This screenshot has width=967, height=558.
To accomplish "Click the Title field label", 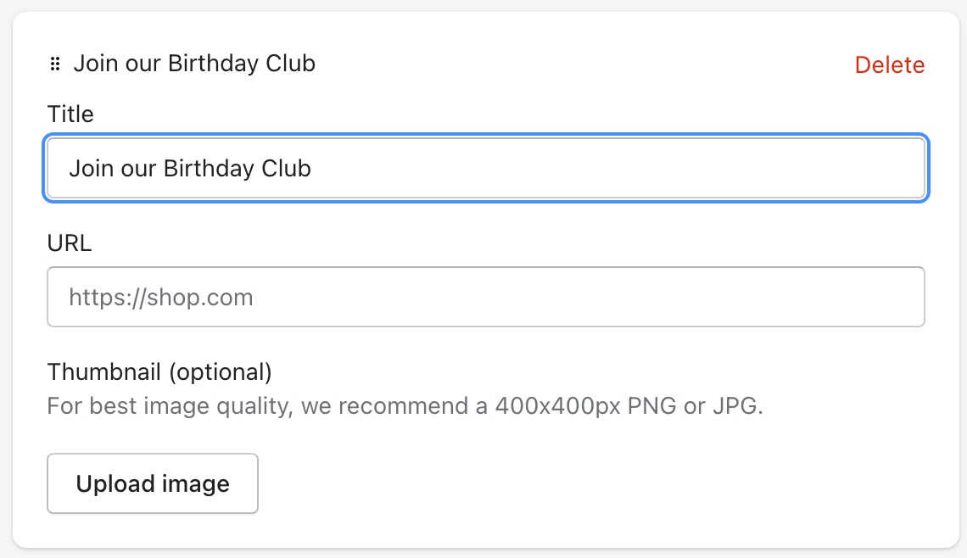I will (70, 114).
